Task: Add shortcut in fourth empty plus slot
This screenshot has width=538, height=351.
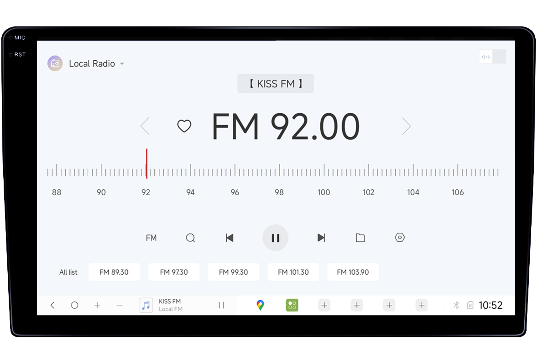Action: click(x=422, y=305)
